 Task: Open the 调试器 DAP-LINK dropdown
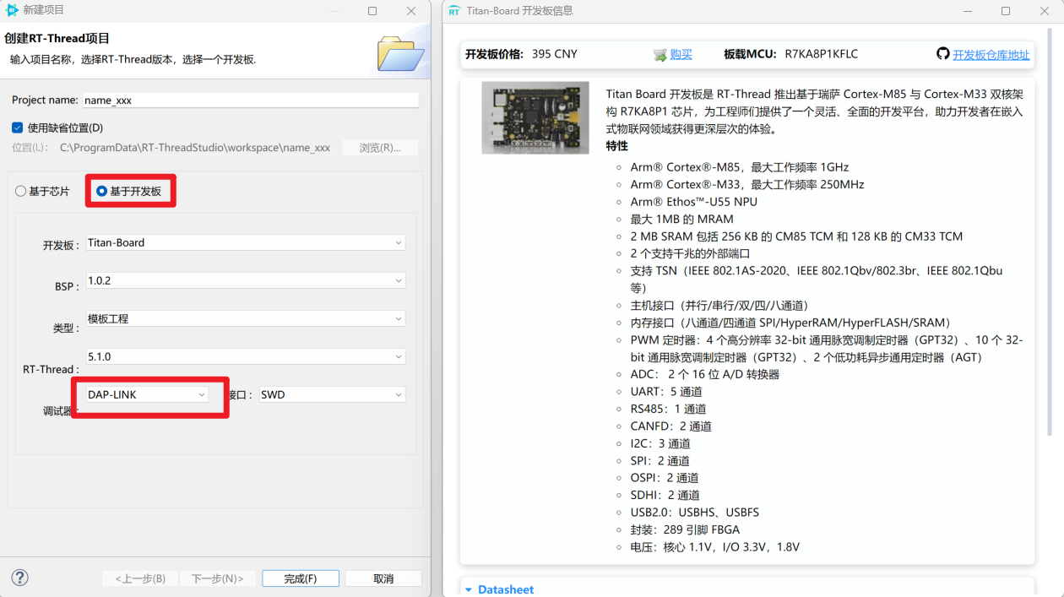pos(147,394)
